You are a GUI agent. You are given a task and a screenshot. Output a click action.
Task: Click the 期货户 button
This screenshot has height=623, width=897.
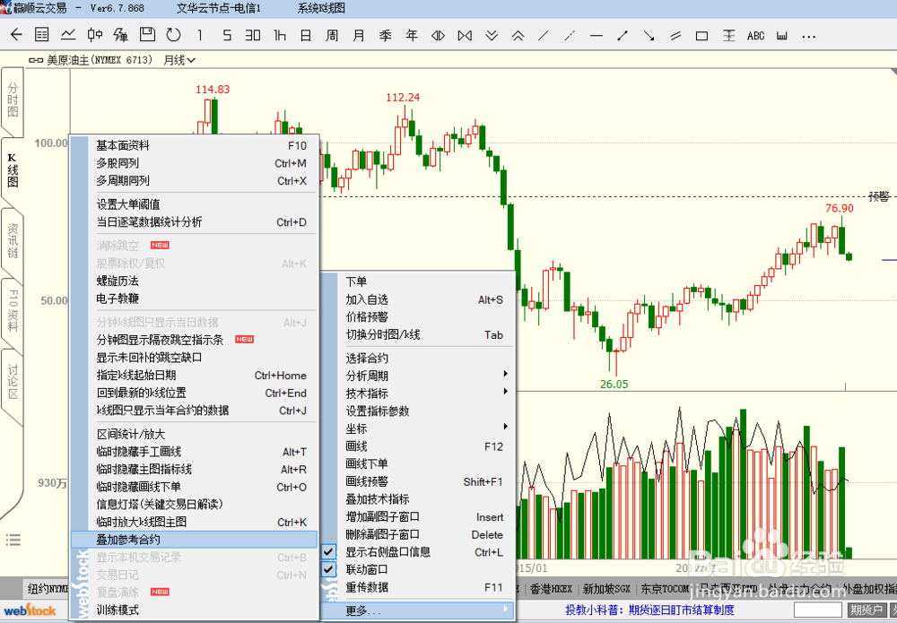click(x=867, y=610)
